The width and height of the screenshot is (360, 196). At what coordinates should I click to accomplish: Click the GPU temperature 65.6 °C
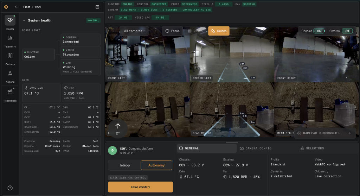[93, 107]
